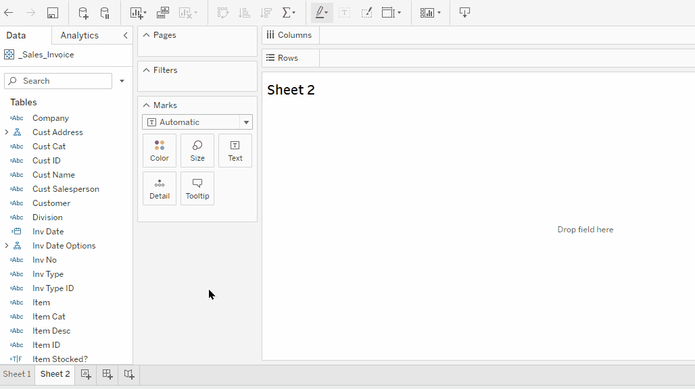
Task: Click the Presentation Mode icon
Action: (x=464, y=13)
